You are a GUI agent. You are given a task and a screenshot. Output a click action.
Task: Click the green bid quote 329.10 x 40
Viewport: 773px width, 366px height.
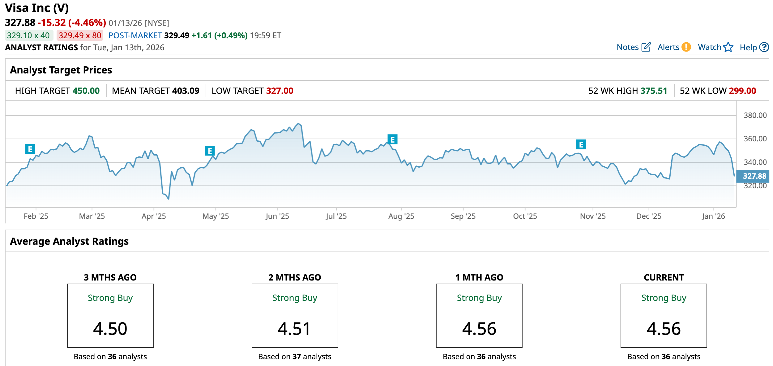[x=28, y=35]
